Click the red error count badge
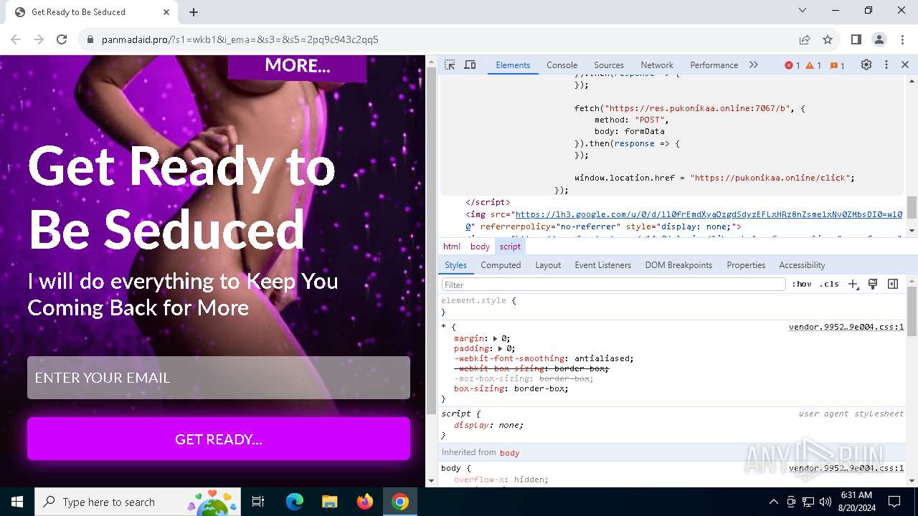The height and width of the screenshot is (516, 918). click(792, 65)
